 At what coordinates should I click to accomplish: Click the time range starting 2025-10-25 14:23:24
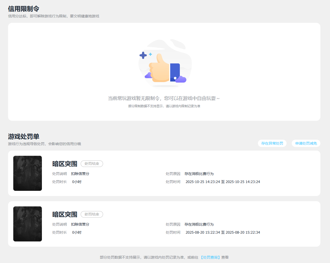pyautogui.click(x=223, y=182)
